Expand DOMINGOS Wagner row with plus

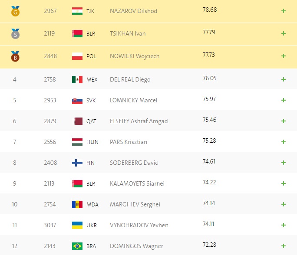(284, 246)
